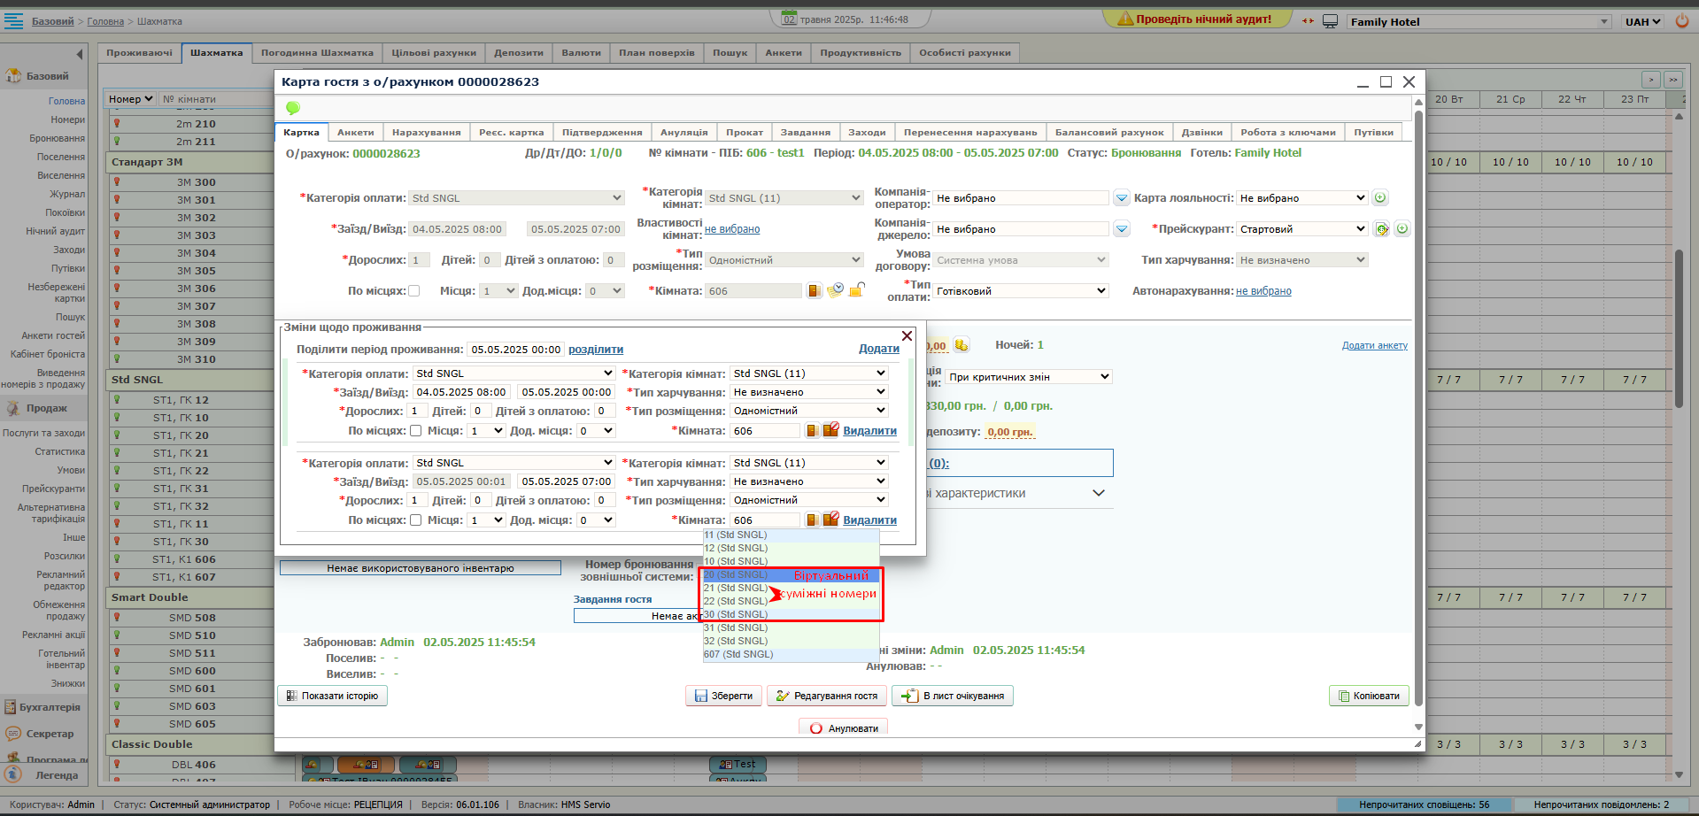Click the door icon beside first stay's room 606
This screenshot has height=816, width=1699.
click(812, 431)
